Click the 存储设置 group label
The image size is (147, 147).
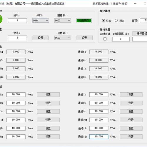(105, 29)
